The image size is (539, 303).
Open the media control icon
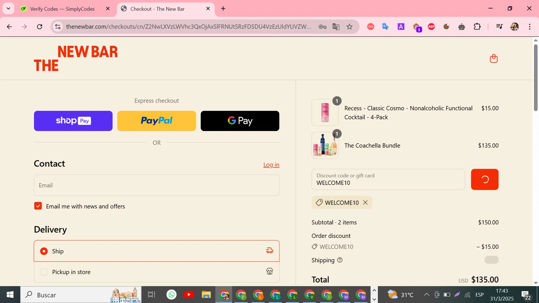[499, 27]
